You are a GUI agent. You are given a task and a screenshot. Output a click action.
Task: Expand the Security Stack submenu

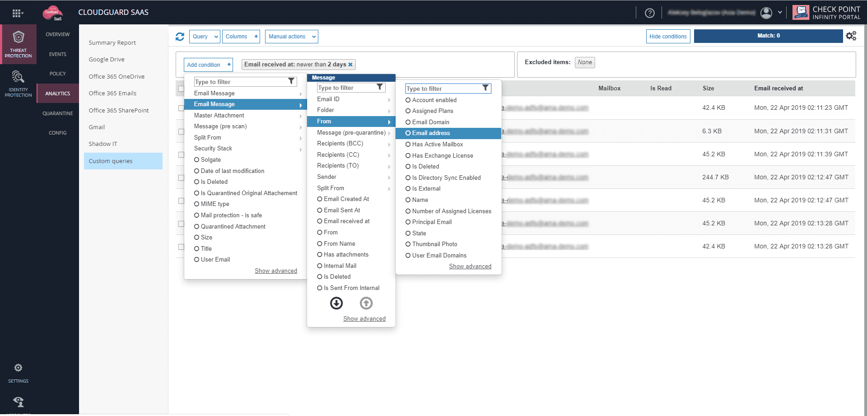pyautogui.click(x=245, y=149)
